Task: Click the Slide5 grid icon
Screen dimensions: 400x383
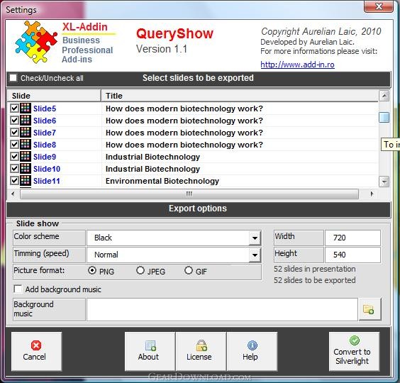Action: coord(26,109)
